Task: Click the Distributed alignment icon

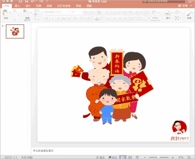Action: [x=131, y=18]
